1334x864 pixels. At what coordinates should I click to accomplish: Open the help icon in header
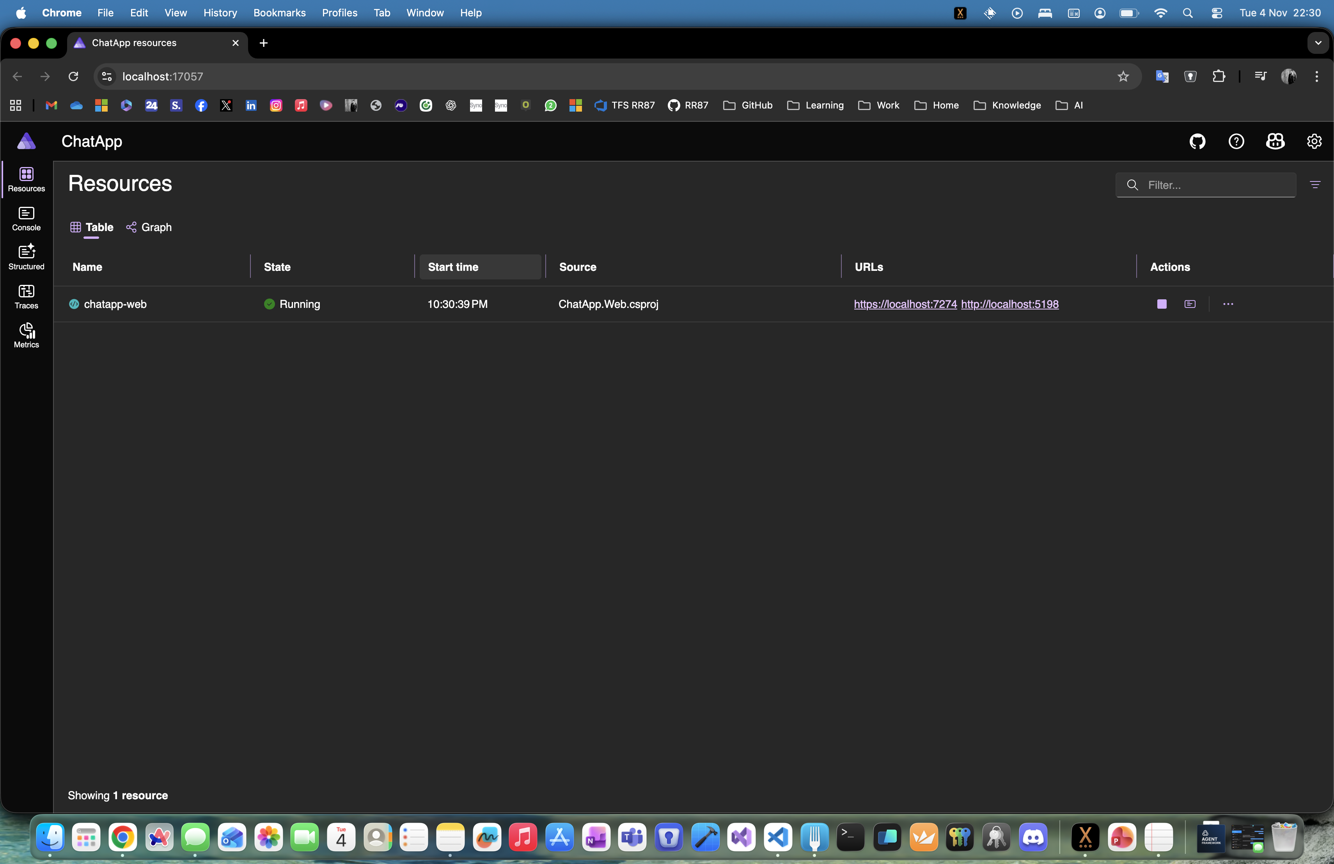coord(1236,141)
